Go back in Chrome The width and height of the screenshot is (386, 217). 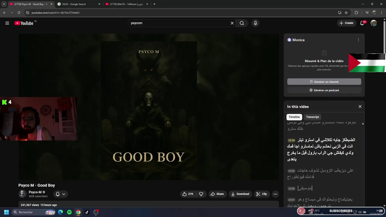4,13
